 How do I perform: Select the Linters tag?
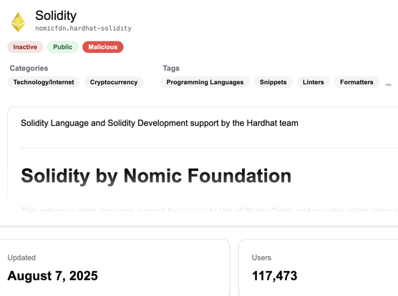pos(314,82)
